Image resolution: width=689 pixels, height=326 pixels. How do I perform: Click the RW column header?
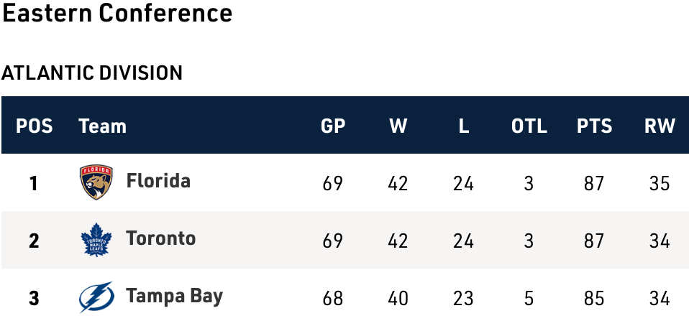[660, 126]
